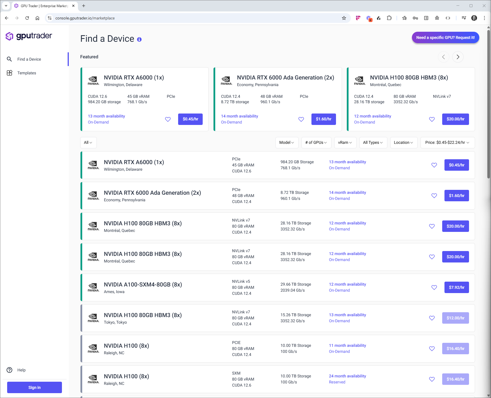491x398 pixels.
Task: Click $0.45/hr in RTX A6000 list row
Action: pos(457,165)
